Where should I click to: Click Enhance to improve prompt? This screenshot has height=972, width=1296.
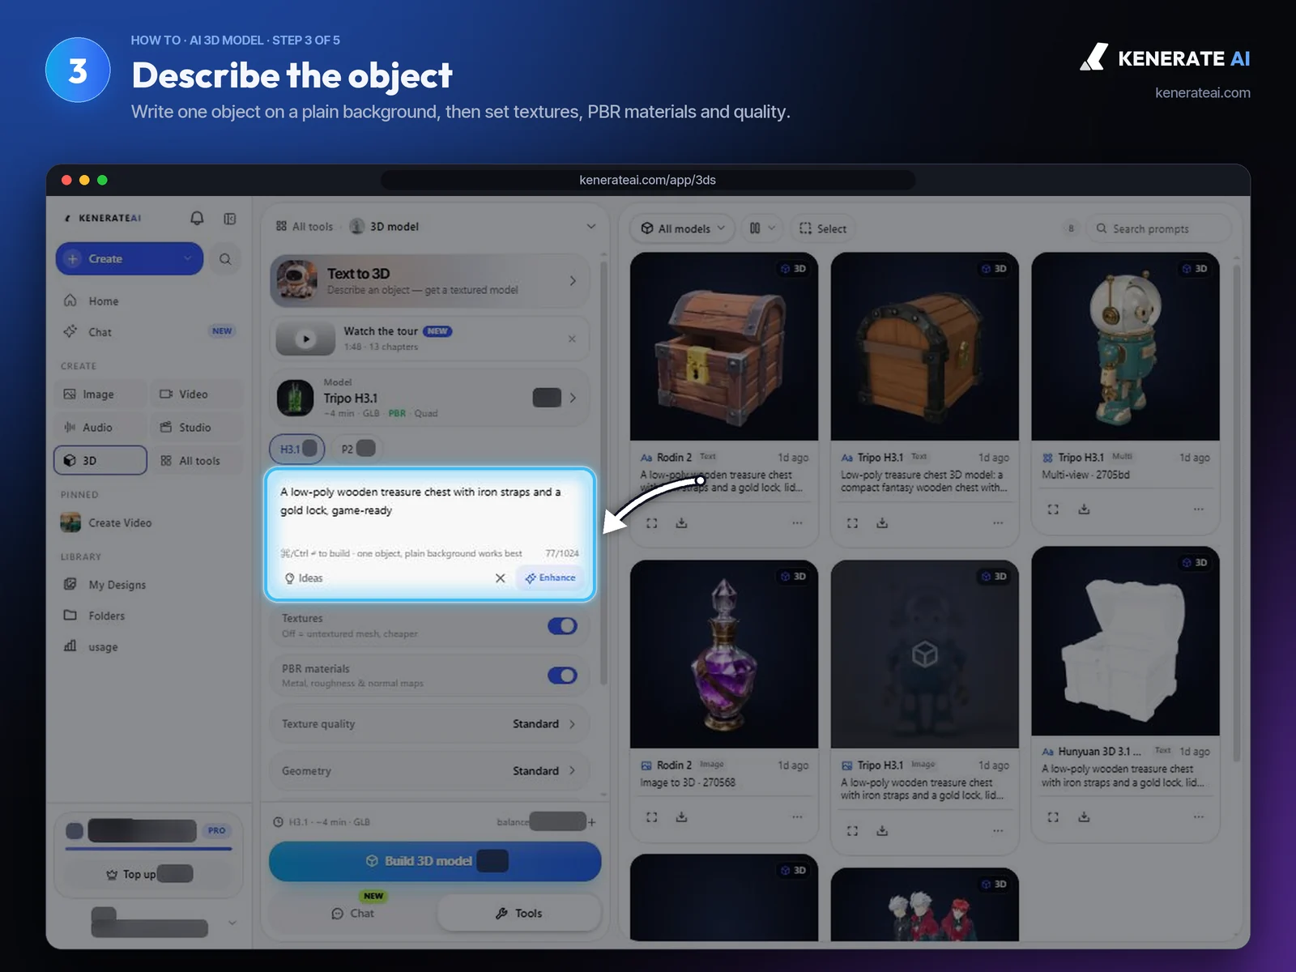point(550,578)
